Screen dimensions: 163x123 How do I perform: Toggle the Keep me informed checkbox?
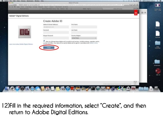tap(44, 41)
